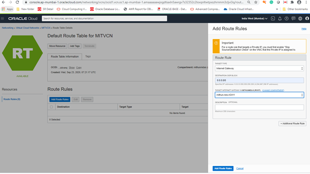Image resolution: width=310 pixels, height=174 pixels.
Task: Open Help link in Add Route Rules panel
Action: pyautogui.click(x=304, y=29)
